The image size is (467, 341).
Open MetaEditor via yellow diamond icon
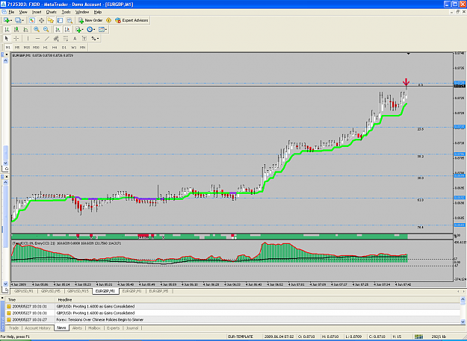[108, 20]
